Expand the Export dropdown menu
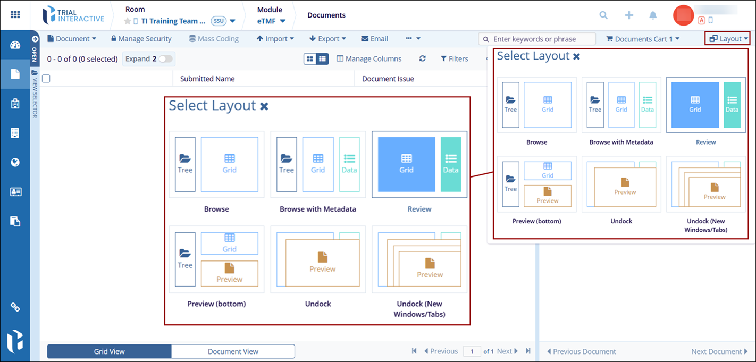 click(327, 39)
